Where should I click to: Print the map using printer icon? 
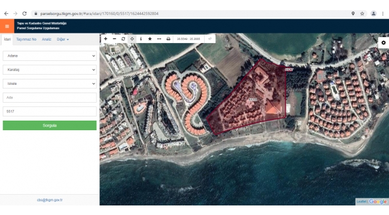pos(168,39)
